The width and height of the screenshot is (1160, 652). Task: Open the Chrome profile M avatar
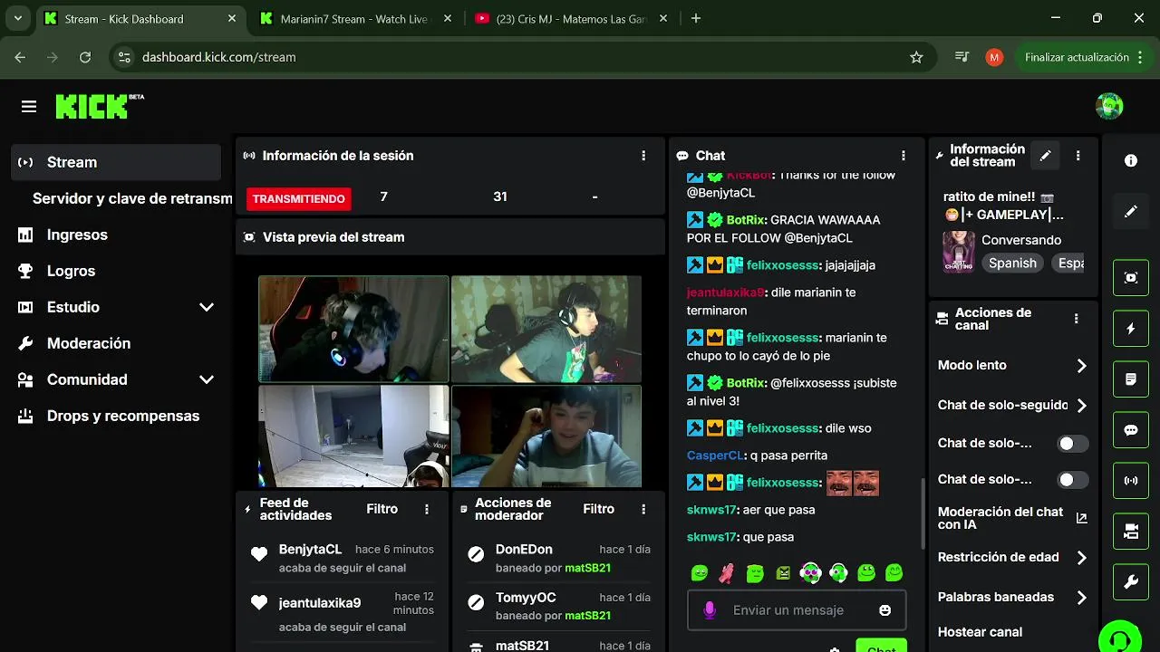pyautogui.click(x=994, y=57)
